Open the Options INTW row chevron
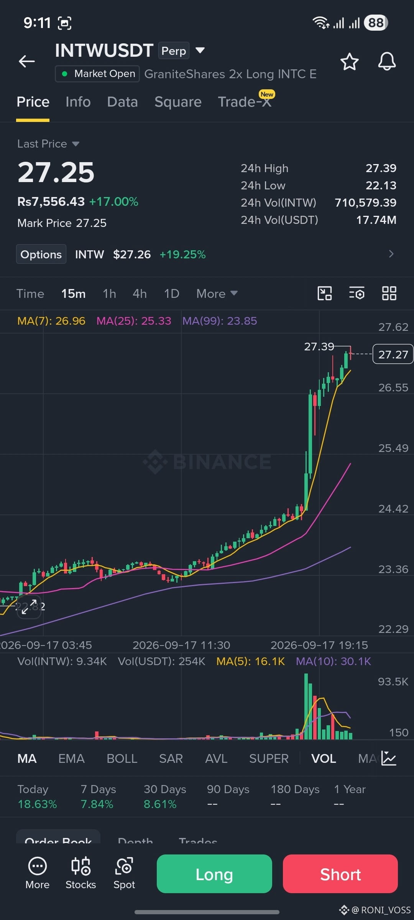Viewport: 414px width, 920px height. [x=391, y=254]
